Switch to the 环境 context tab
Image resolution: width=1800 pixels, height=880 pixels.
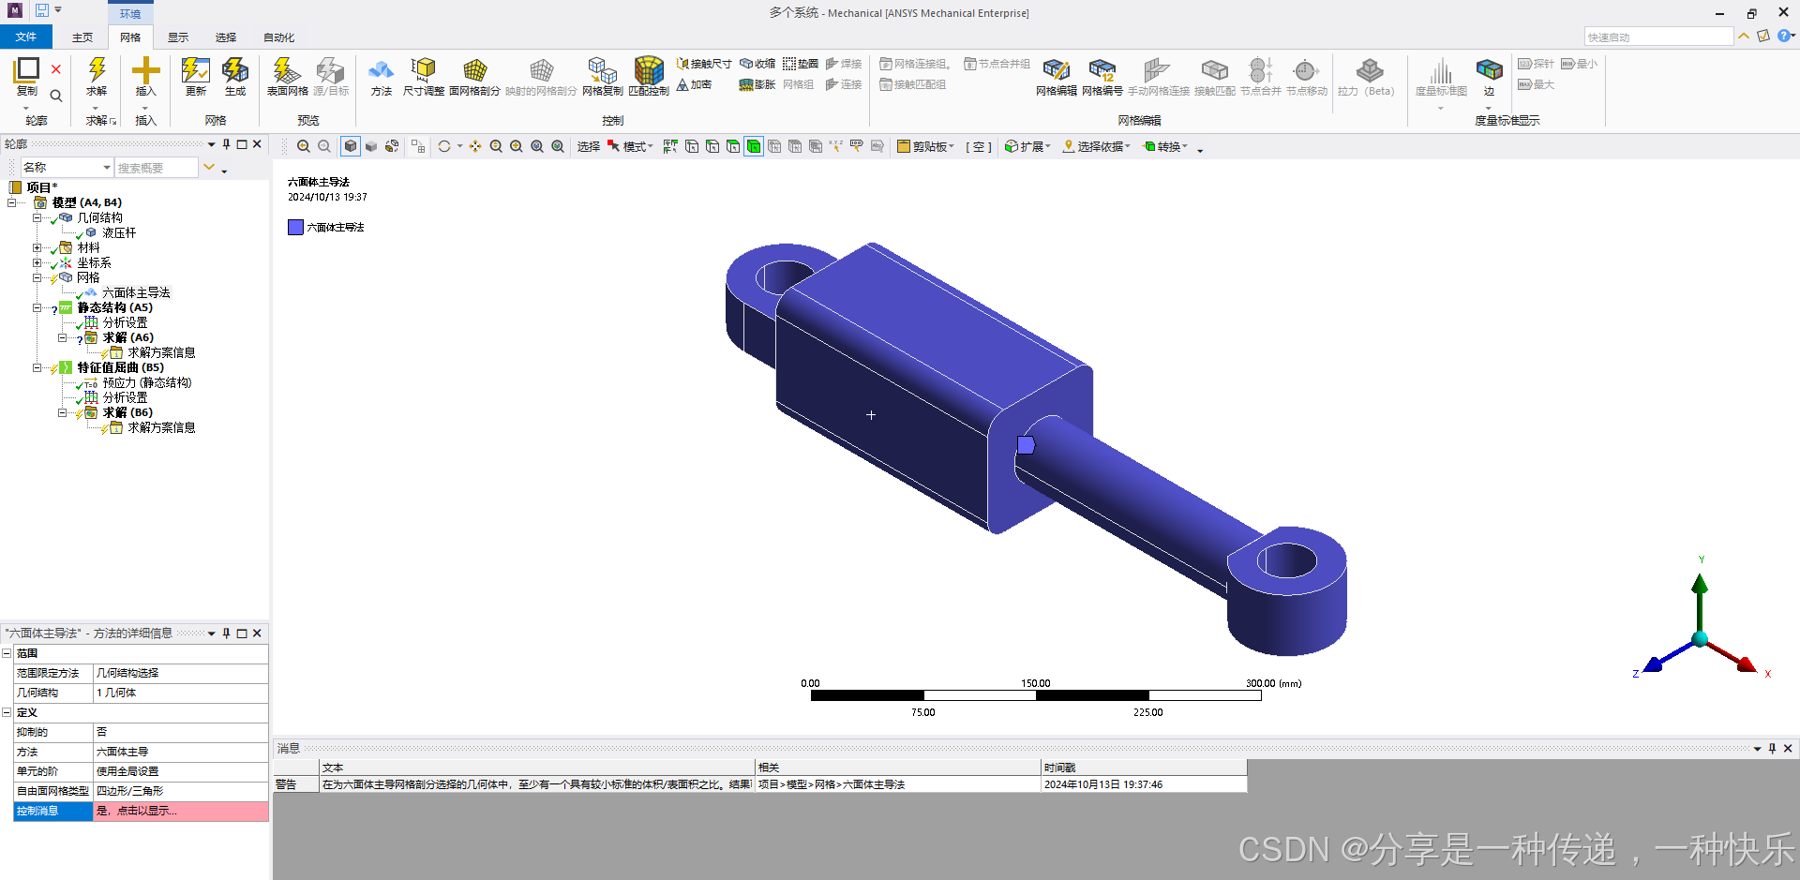click(x=130, y=13)
